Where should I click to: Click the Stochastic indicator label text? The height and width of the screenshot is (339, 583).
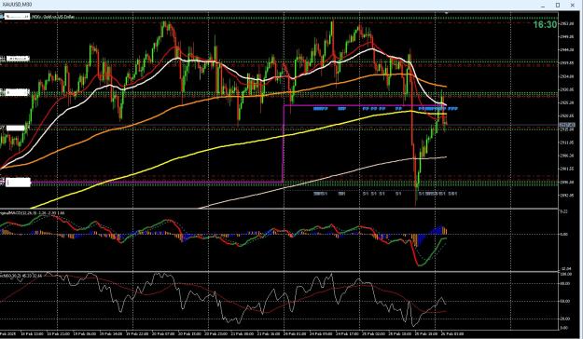[x=21, y=276]
